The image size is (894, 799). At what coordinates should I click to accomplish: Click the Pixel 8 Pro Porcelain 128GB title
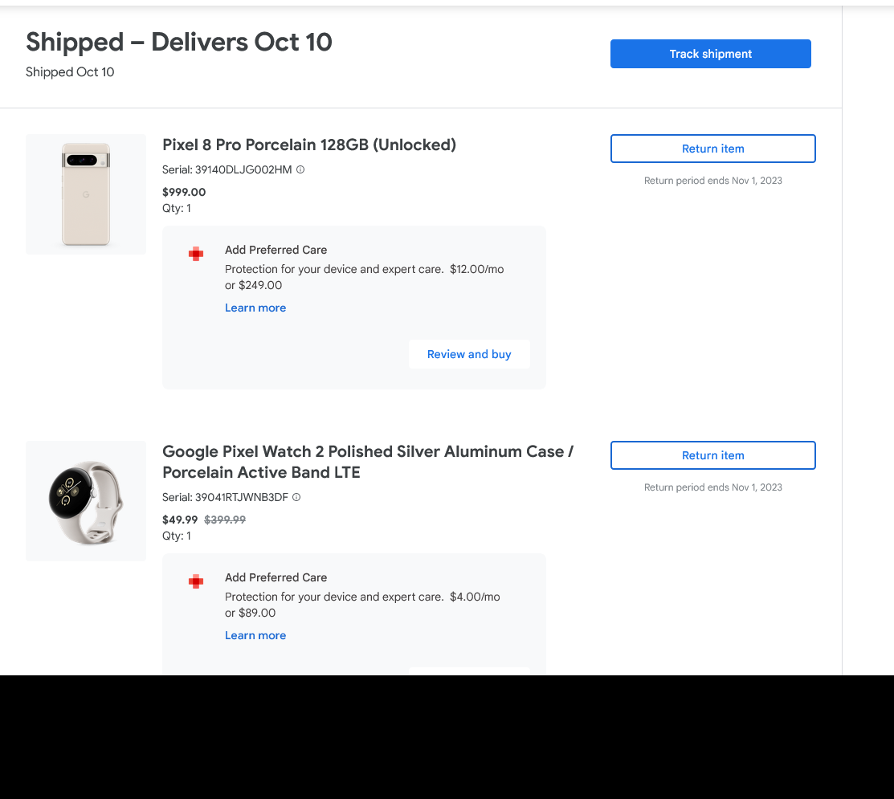pyautogui.click(x=309, y=145)
